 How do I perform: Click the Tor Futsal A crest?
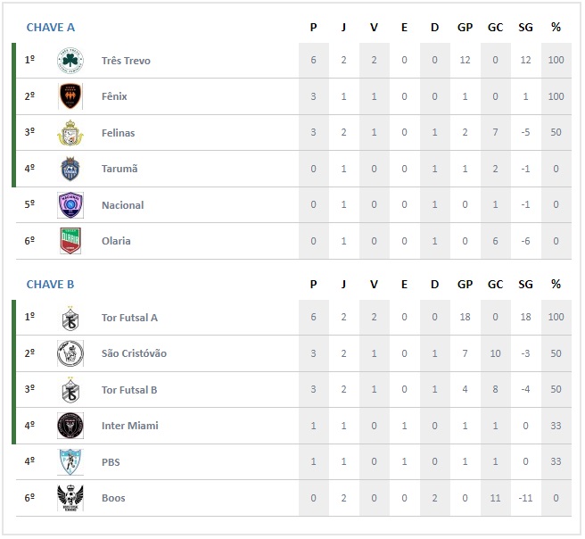[70, 318]
